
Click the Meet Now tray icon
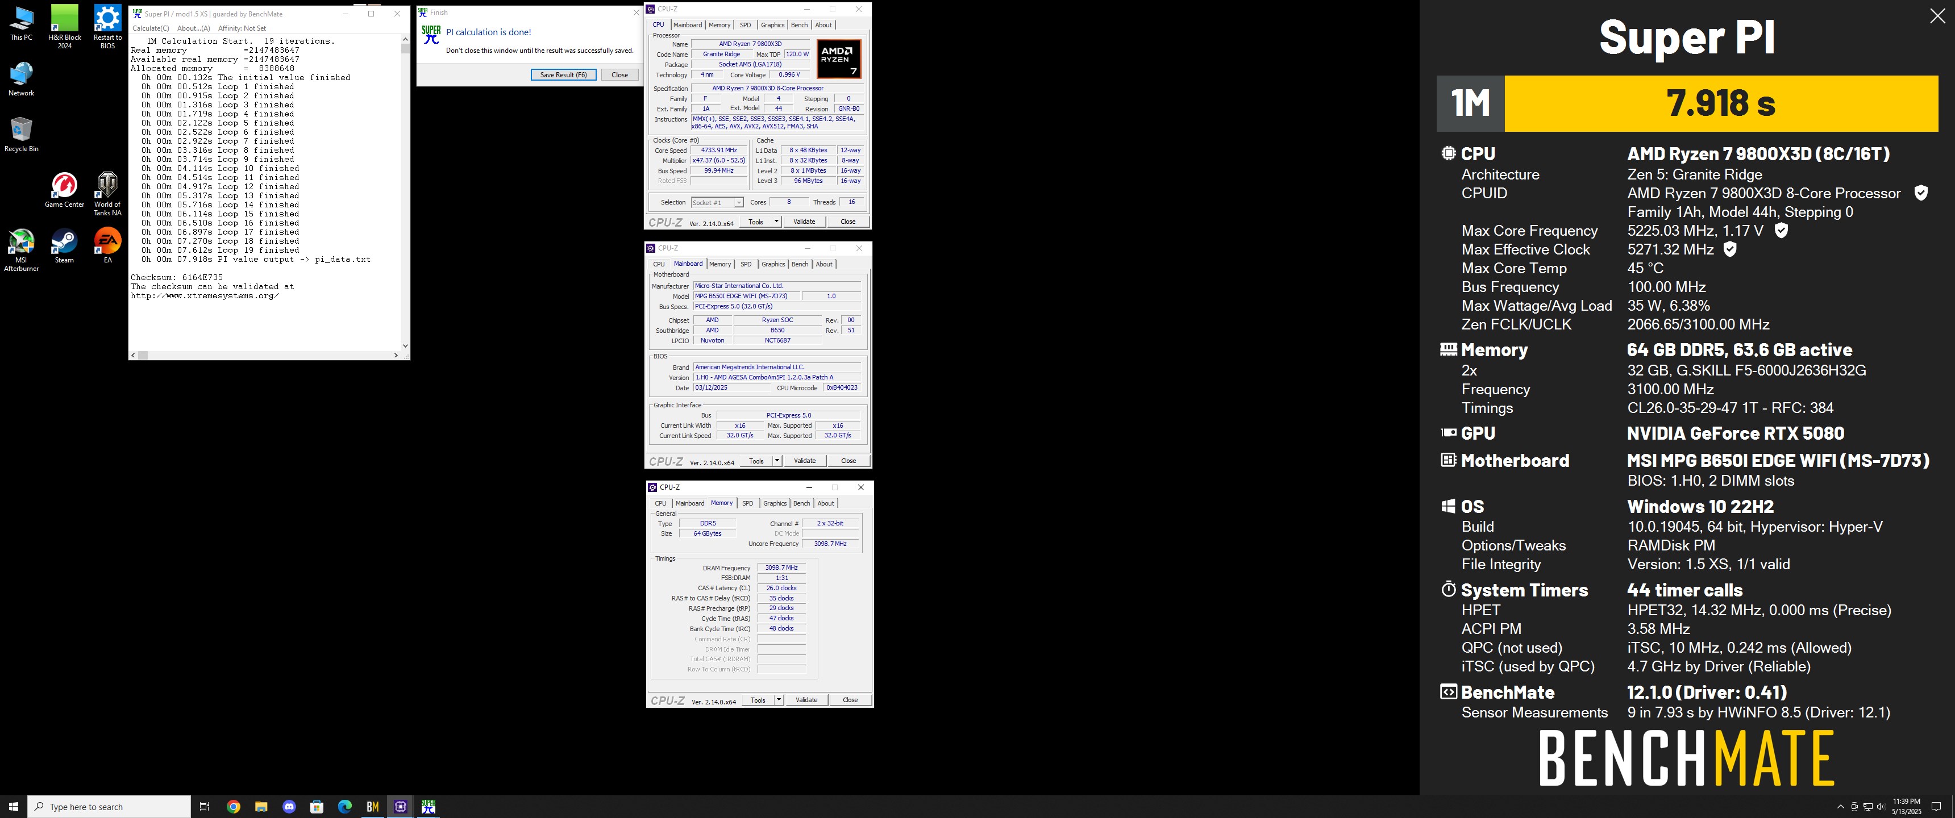[1854, 807]
